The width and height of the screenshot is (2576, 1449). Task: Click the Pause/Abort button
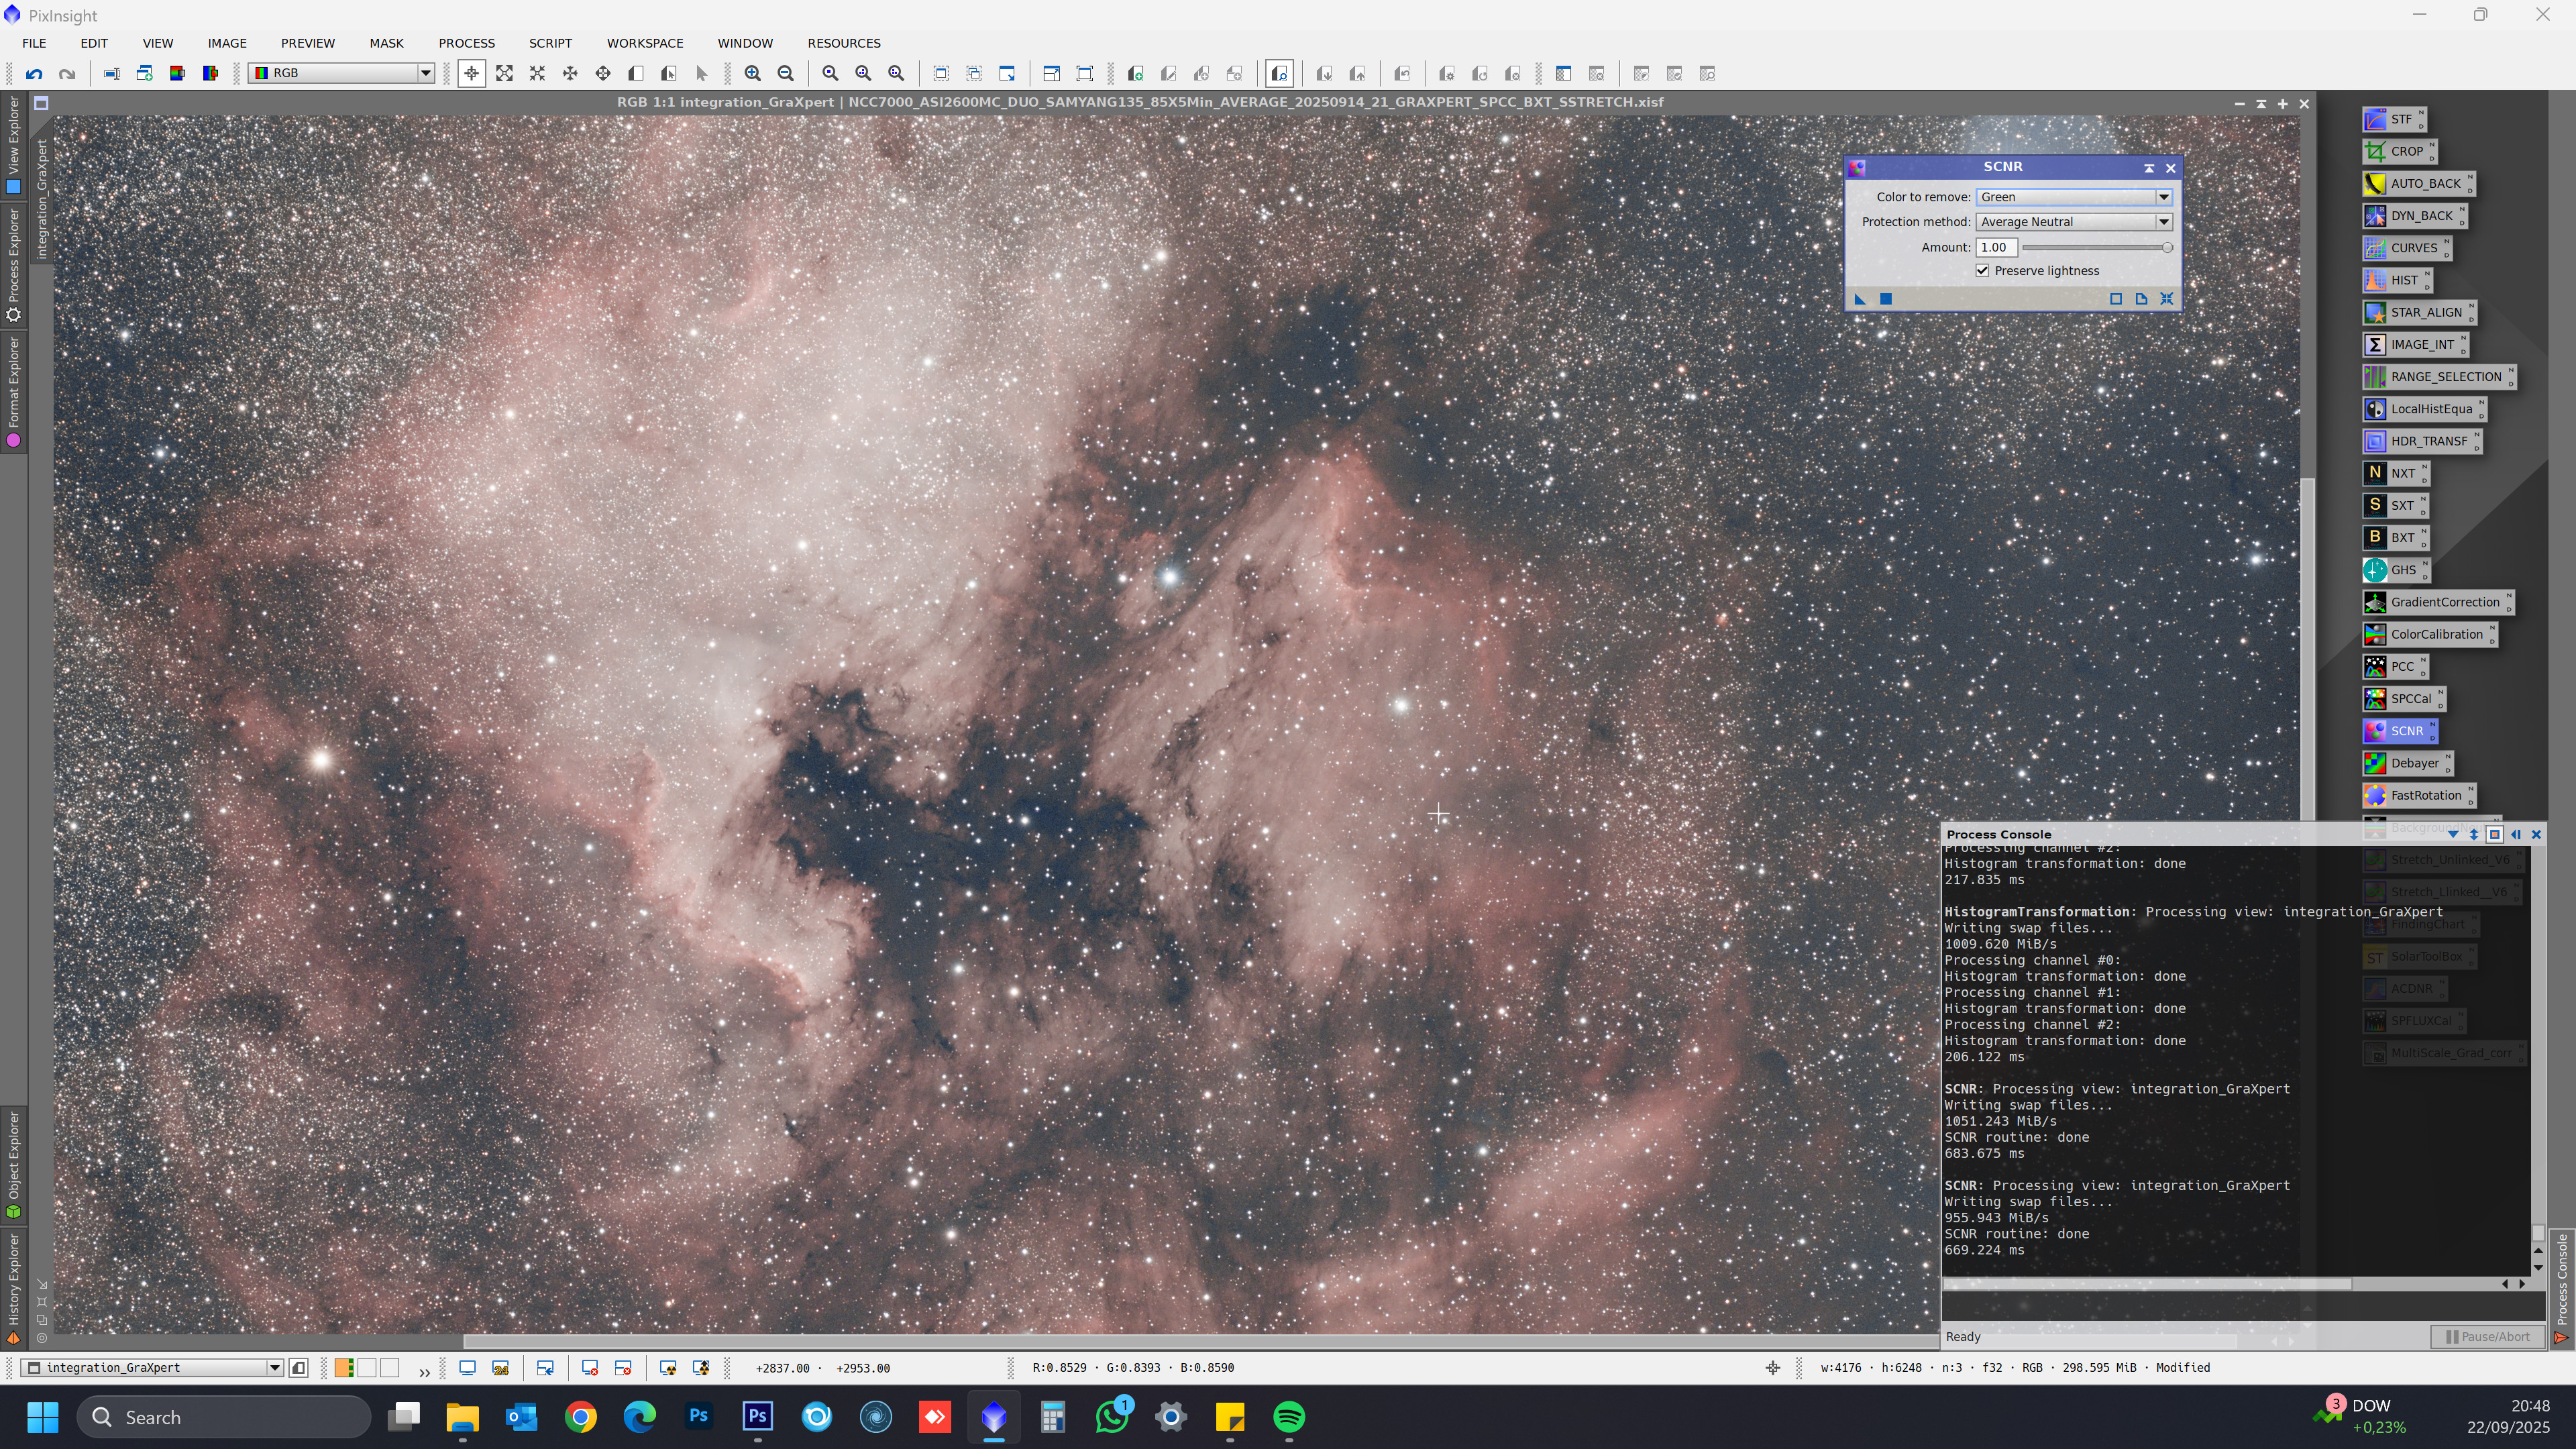point(2488,1337)
